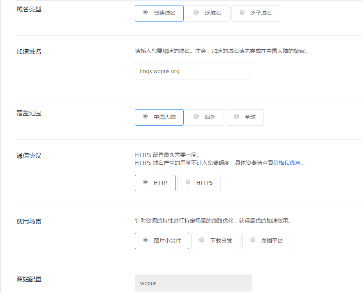Click the 源站配置 field showing wopus
Viewport: 362px width, 293px height.
point(193,283)
